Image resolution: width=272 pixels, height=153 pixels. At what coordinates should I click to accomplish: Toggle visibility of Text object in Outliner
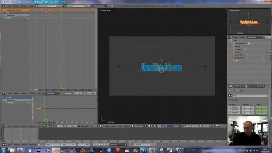264,60
